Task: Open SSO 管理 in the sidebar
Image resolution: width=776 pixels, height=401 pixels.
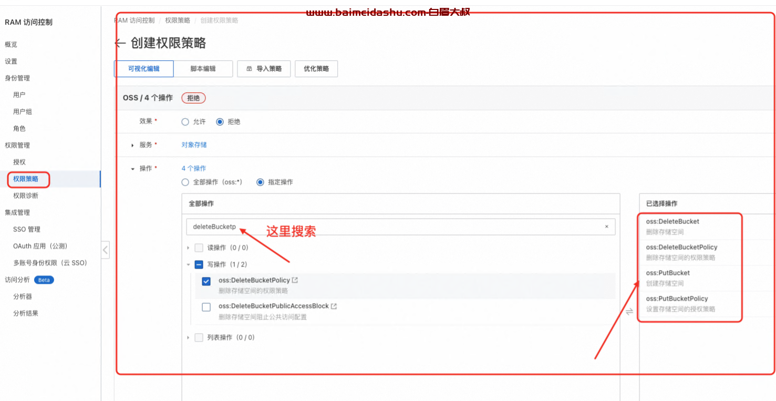Action: (27, 229)
